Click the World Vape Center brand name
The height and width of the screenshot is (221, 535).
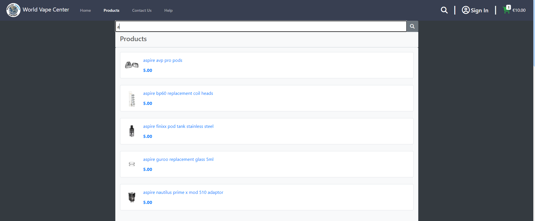point(46,10)
